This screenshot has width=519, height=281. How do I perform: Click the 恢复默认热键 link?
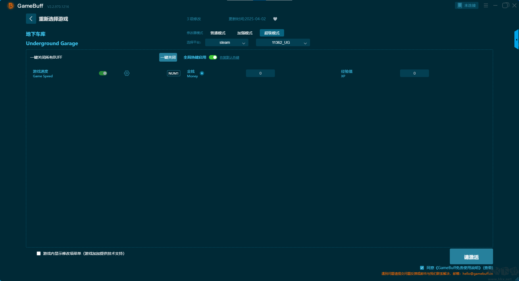[229, 58]
